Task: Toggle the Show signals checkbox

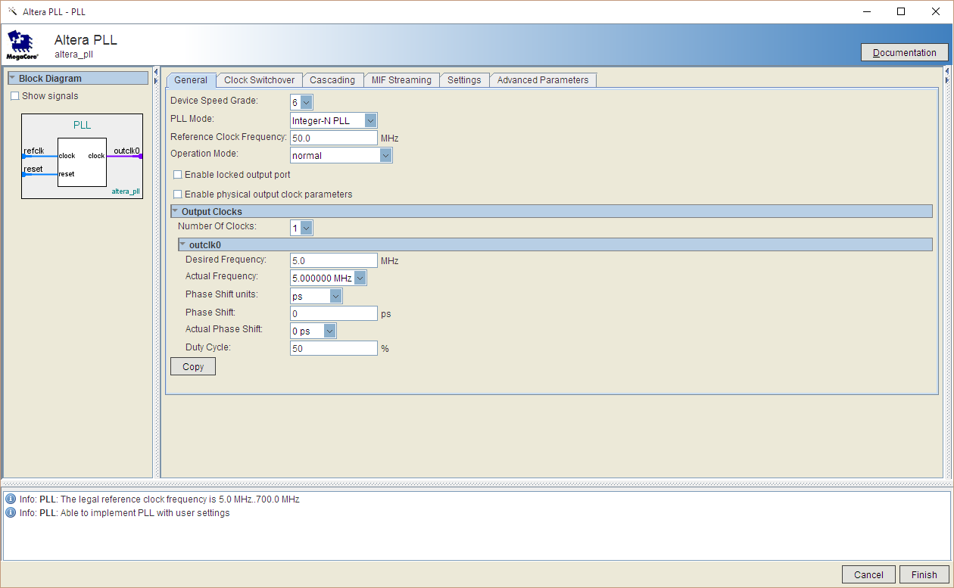Action: click(x=14, y=96)
